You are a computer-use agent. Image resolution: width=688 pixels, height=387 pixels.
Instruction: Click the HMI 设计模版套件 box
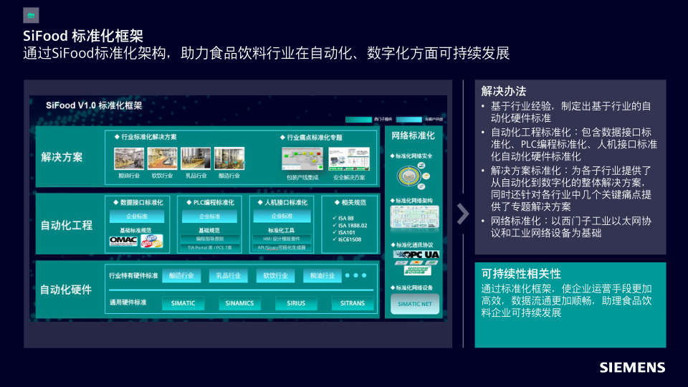tap(282, 239)
